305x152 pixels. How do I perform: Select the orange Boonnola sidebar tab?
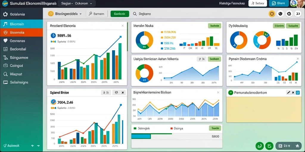pyautogui.click(x=21, y=32)
